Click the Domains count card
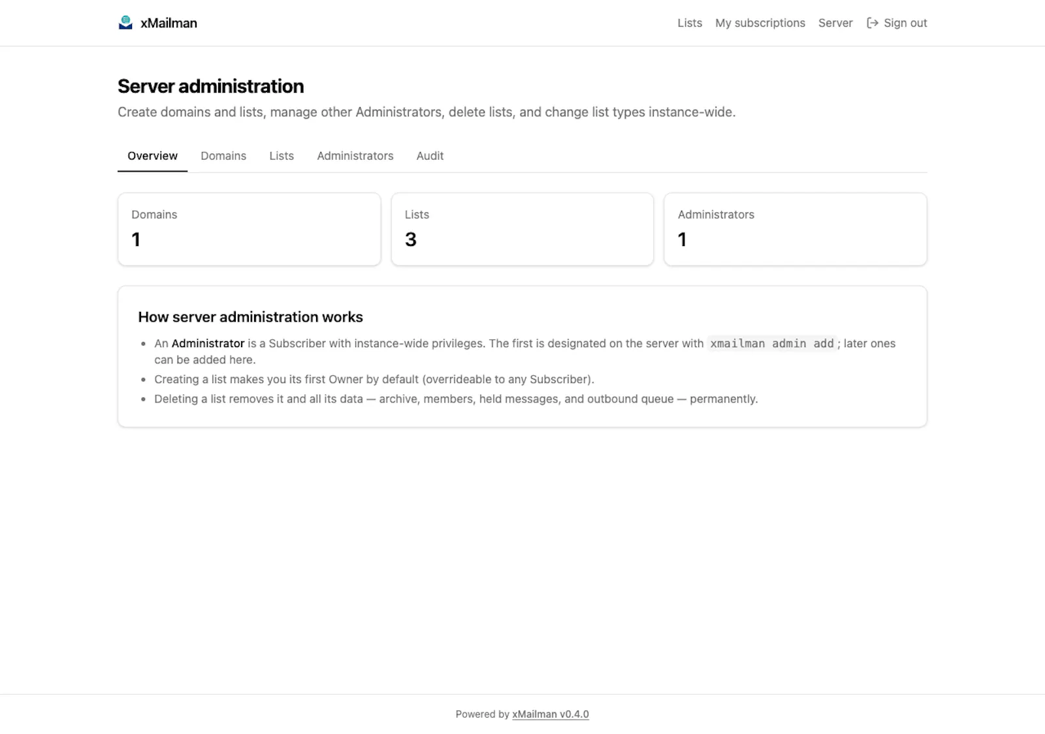 [x=249, y=229]
